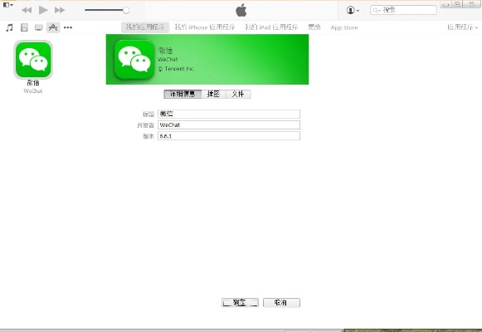Click the rewind playback button
The height and width of the screenshot is (332, 482).
click(27, 10)
